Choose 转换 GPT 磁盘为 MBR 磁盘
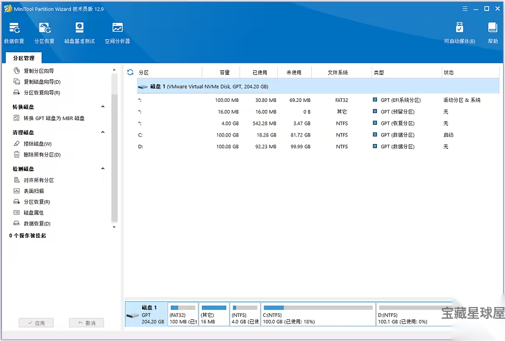This screenshot has width=505, height=341. point(54,118)
